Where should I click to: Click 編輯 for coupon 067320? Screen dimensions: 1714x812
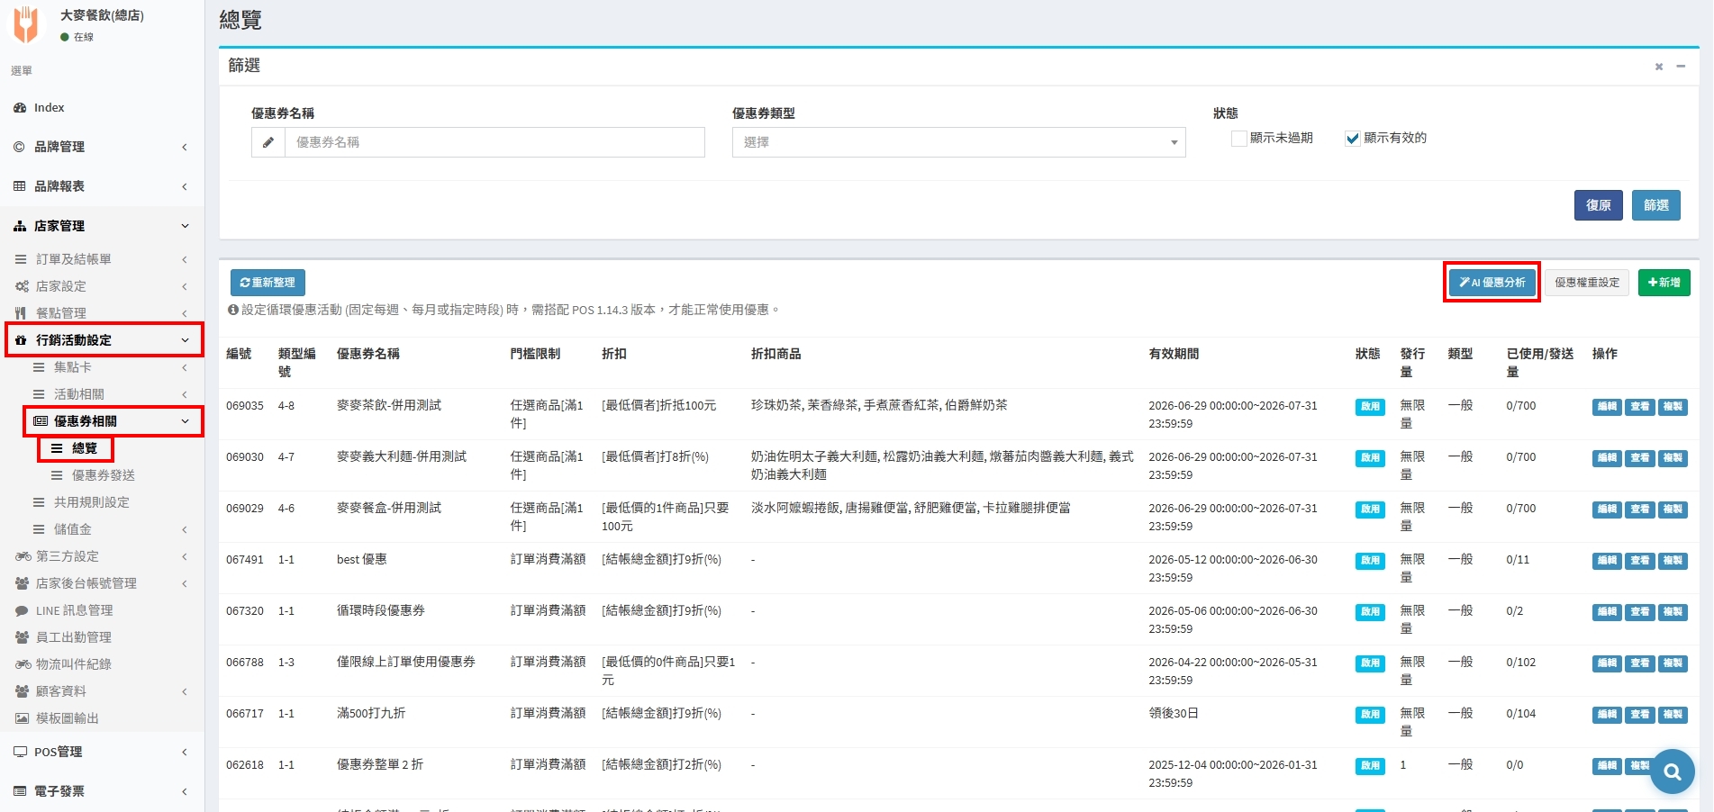pos(1607,612)
